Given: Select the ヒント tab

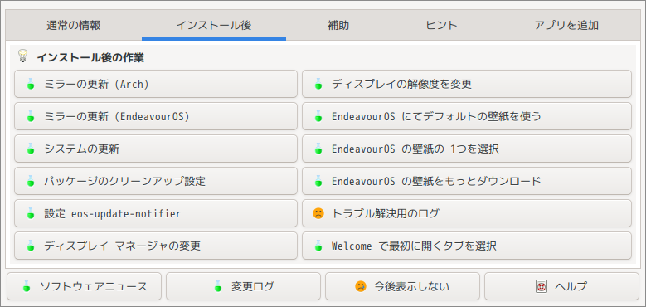Looking at the screenshot, I should click(441, 26).
